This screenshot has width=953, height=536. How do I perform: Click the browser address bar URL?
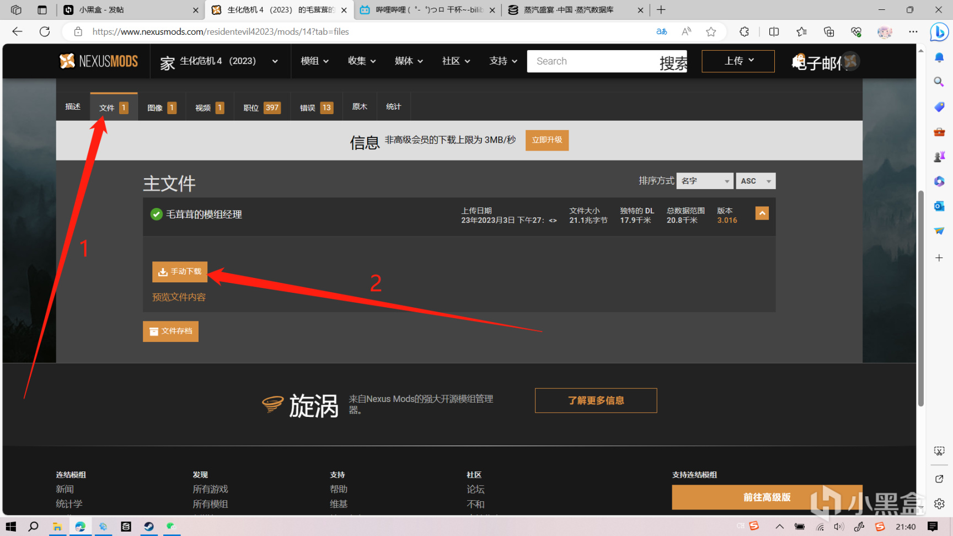(221, 31)
